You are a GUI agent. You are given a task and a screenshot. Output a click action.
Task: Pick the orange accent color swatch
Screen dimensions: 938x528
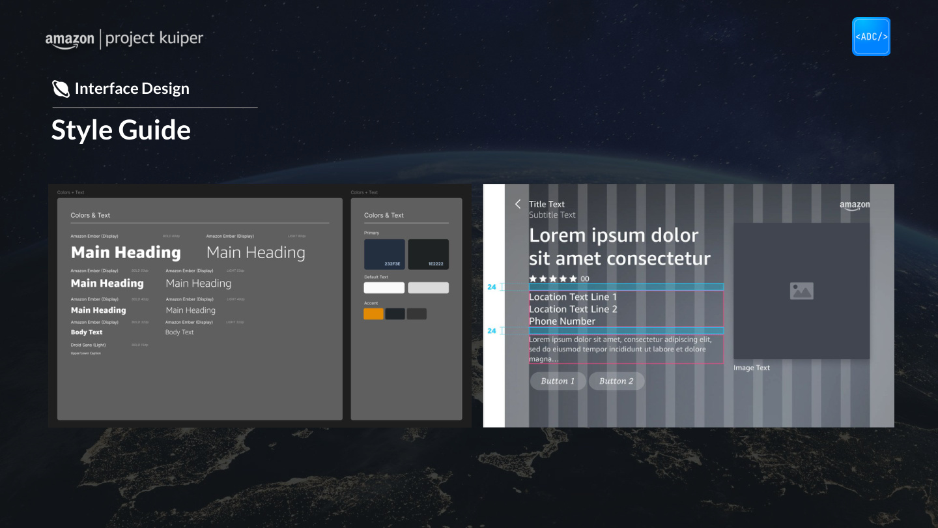373,314
